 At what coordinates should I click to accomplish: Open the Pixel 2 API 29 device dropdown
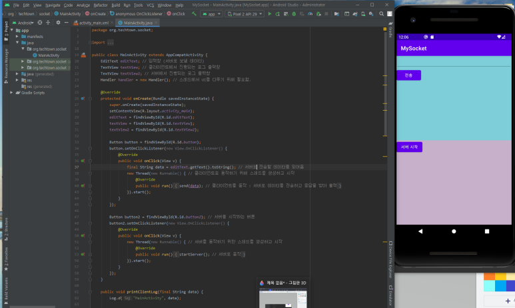(245, 14)
